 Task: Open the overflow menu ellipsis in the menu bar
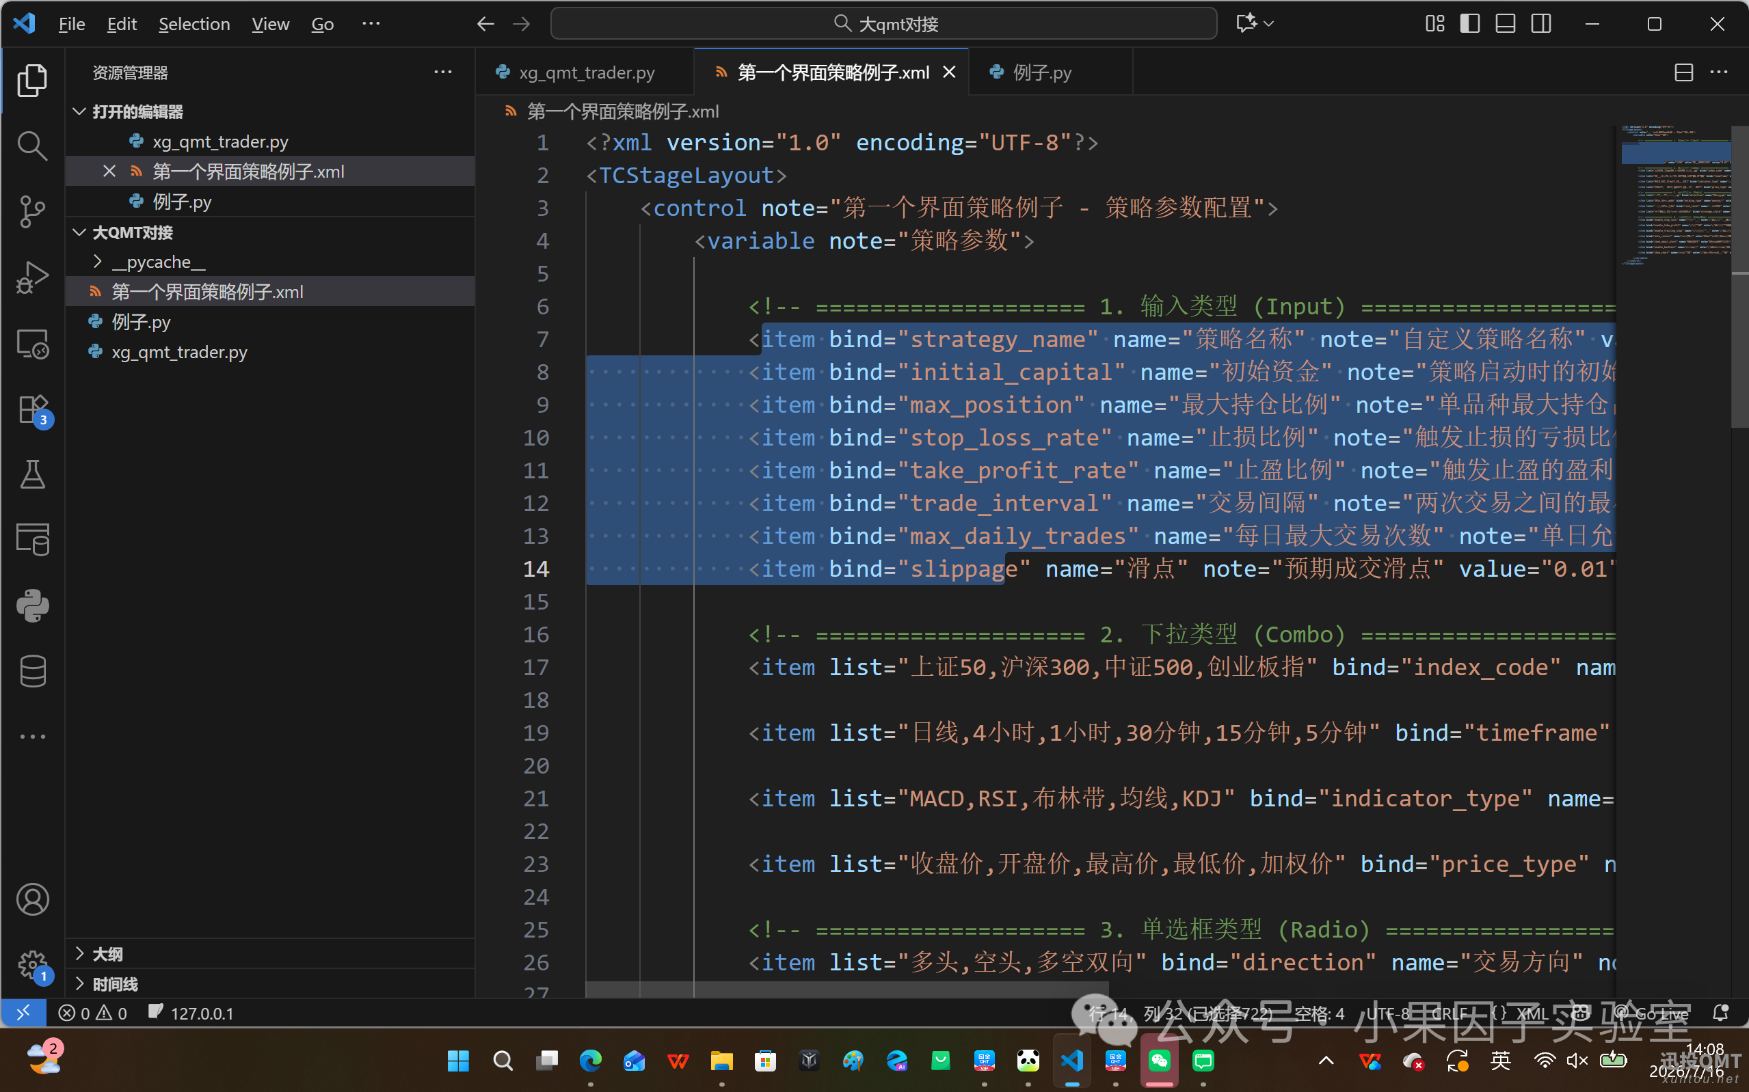coord(371,24)
